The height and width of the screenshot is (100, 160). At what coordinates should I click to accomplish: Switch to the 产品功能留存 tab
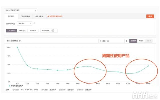[25, 16]
